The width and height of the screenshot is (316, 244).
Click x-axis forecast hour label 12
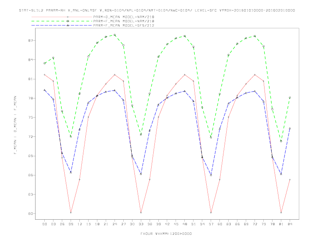coord(80,224)
